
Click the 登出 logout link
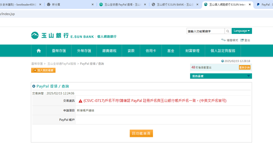pos(245,40)
